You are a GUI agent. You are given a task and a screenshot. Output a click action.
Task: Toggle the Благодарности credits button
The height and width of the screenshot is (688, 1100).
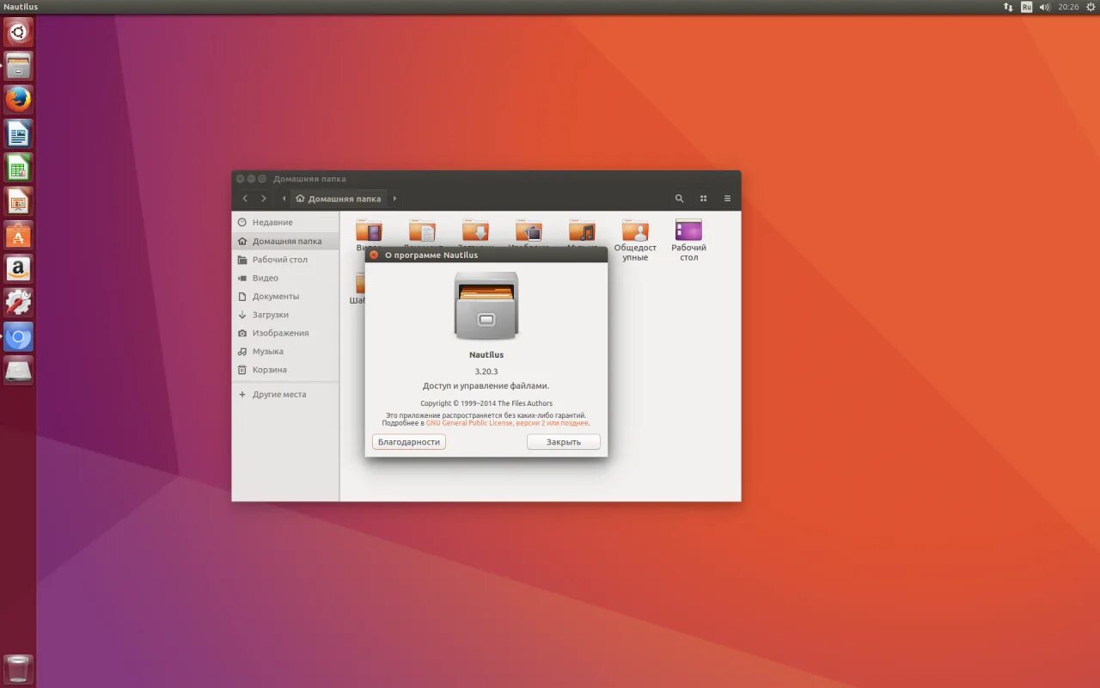[x=409, y=442]
